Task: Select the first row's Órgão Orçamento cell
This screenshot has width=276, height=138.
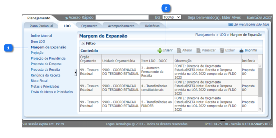Action: [90, 71]
